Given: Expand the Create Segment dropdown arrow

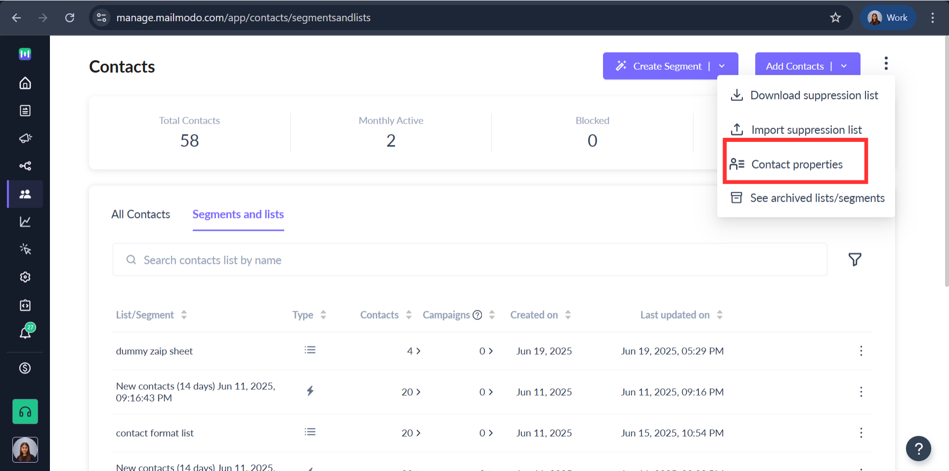Looking at the screenshot, I should 722,66.
